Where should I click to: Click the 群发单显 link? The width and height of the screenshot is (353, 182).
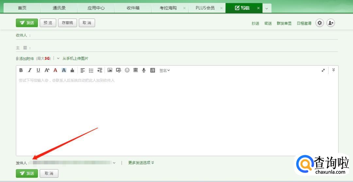[x=284, y=23]
